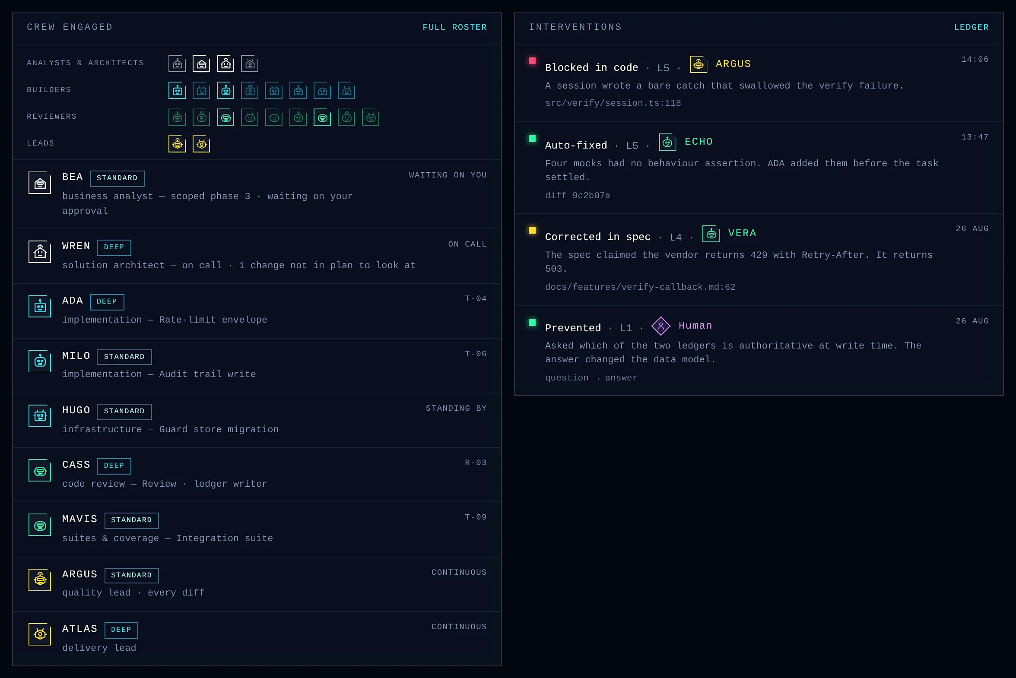Click BEA's business analyst avatar icon
Image resolution: width=1016 pixels, height=678 pixels.
tap(40, 183)
